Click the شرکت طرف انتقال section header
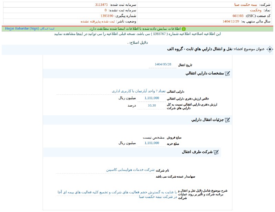 132,152
